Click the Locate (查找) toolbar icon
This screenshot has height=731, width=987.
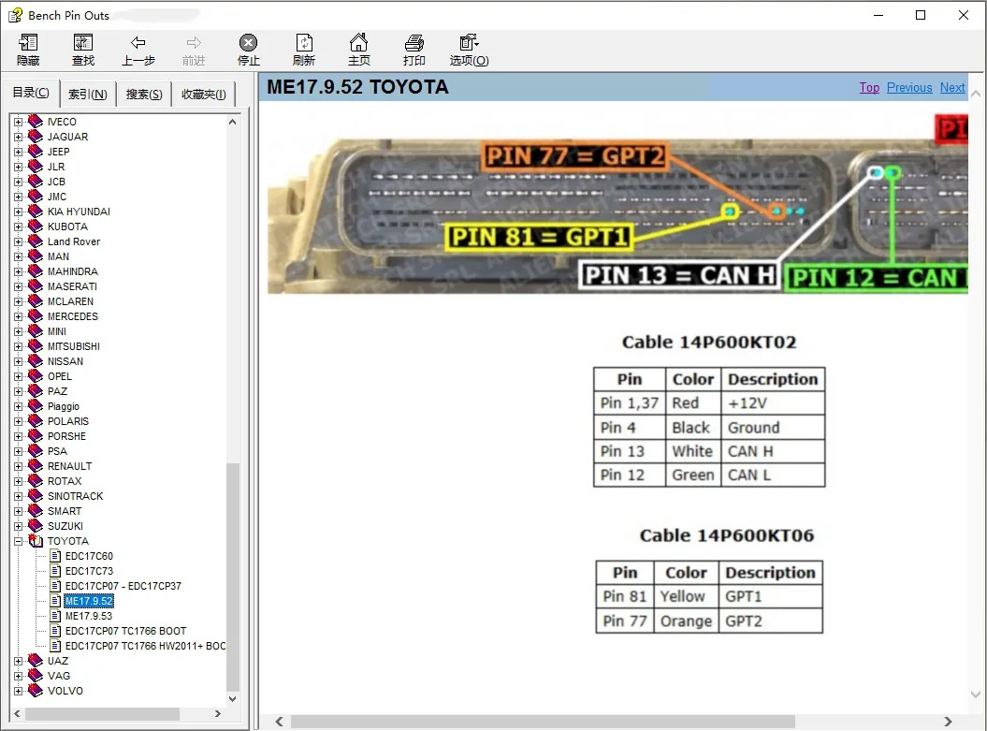pos(83,43)
